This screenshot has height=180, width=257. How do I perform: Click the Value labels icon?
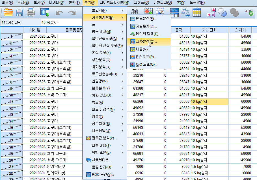[211, 12]
